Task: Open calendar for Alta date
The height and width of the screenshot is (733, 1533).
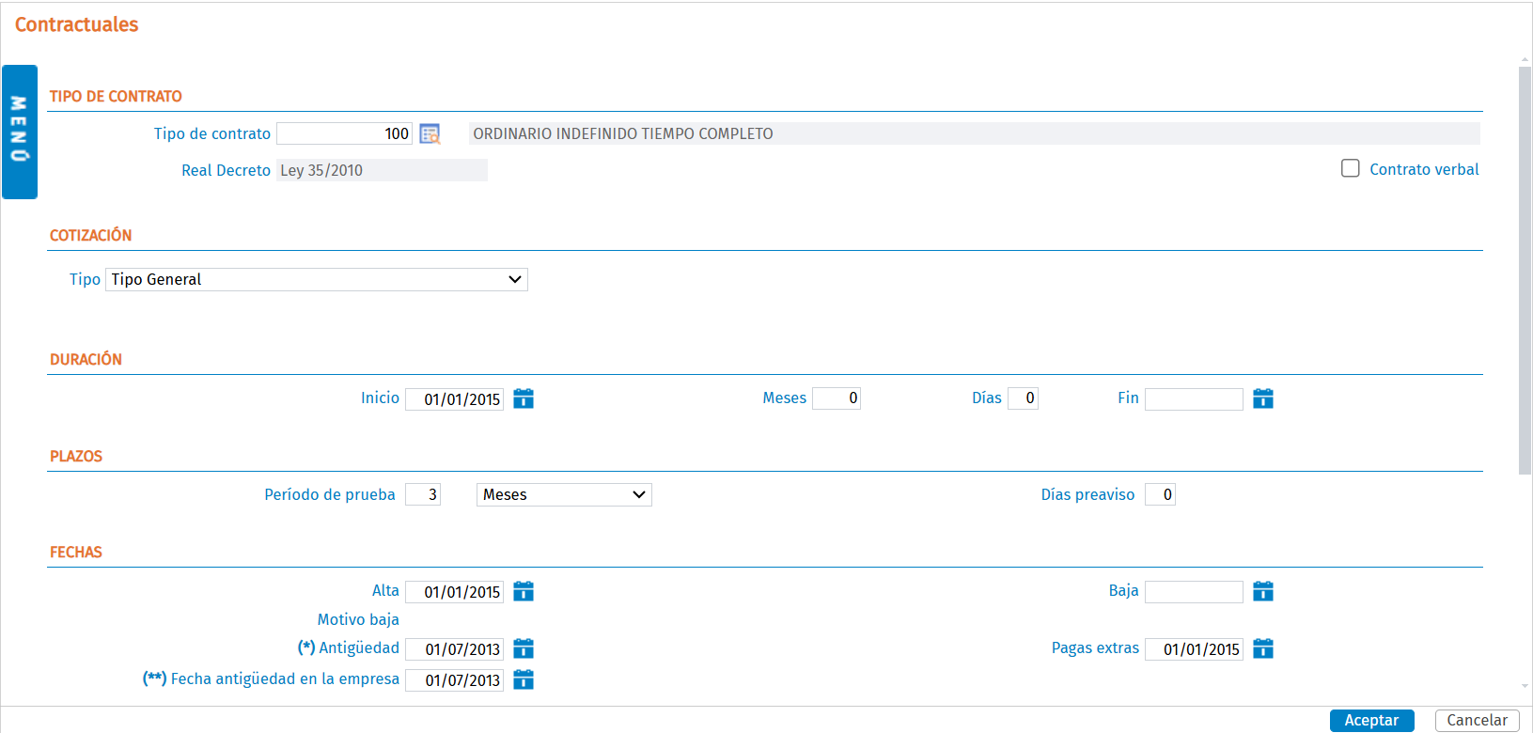Action: click(x=524, y=591)
